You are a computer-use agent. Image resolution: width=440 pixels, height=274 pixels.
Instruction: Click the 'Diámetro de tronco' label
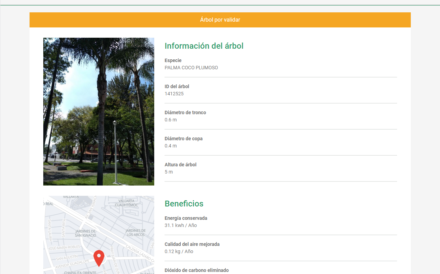click(x=185, y=112)
